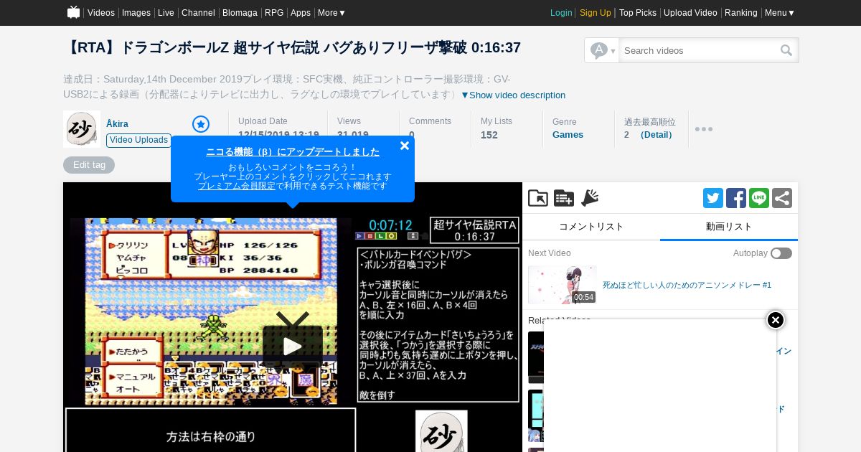Open the Channel section
Viewport: 861px width, 452px height.
pyautogui.click(x=198, y=13)
